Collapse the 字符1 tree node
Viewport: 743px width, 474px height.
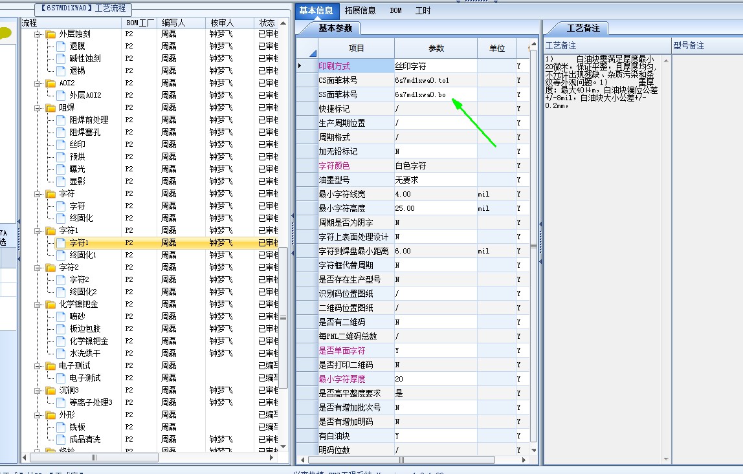pos(38,231)
